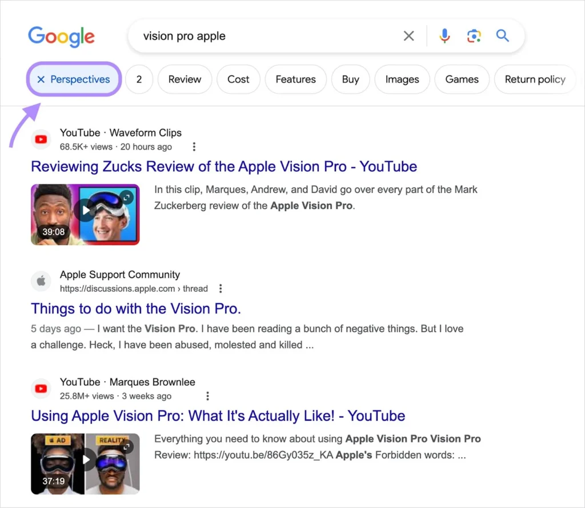Open the Features filter chip

pos(295,79)
